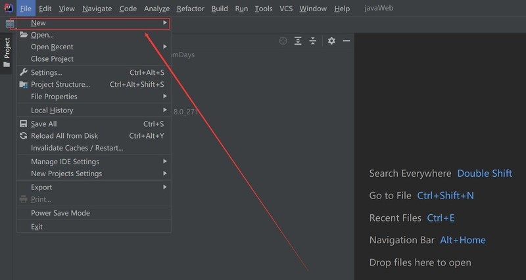The height and width of the screenshot is (280, 526).
Task: Open the Project tool window tab
Action: tap(7, 53)
